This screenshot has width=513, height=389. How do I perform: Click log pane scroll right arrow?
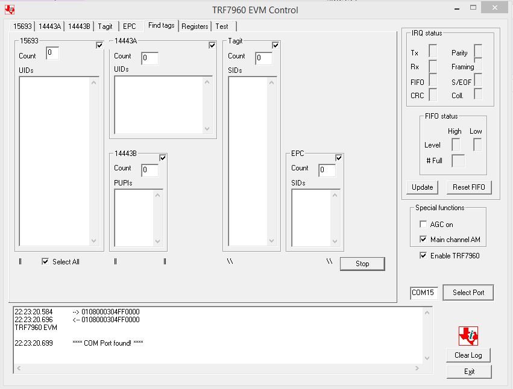coord(417,368)
